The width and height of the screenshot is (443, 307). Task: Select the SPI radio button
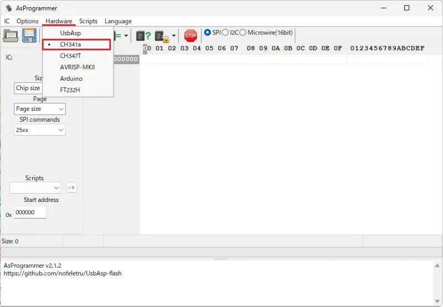tap(208, 33)
